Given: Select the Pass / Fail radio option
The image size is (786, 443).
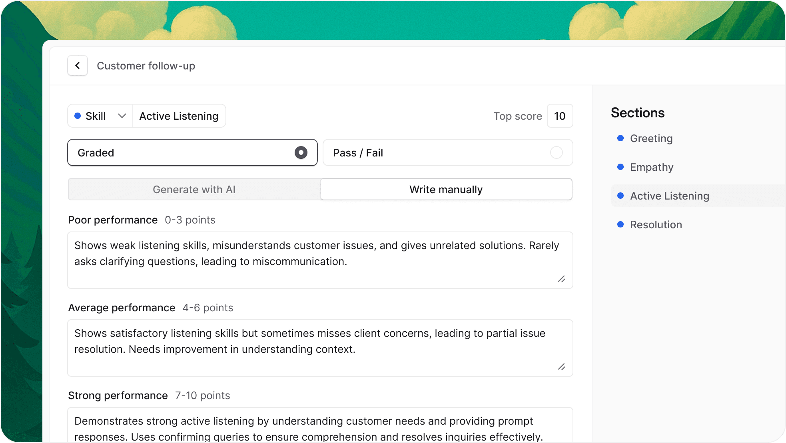Looking at the screenshot, I should (556, 152).
